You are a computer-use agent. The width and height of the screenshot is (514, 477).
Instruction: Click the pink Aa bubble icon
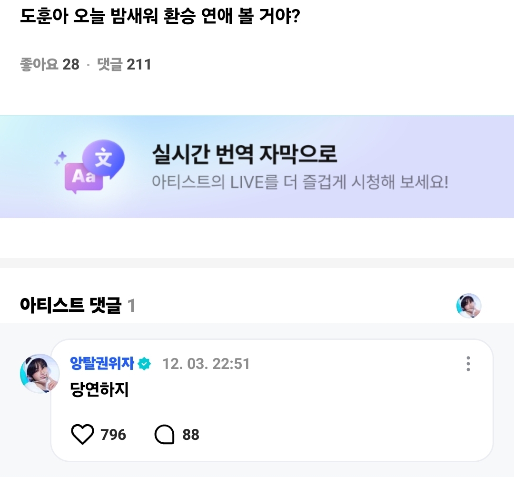pos(84,177)
